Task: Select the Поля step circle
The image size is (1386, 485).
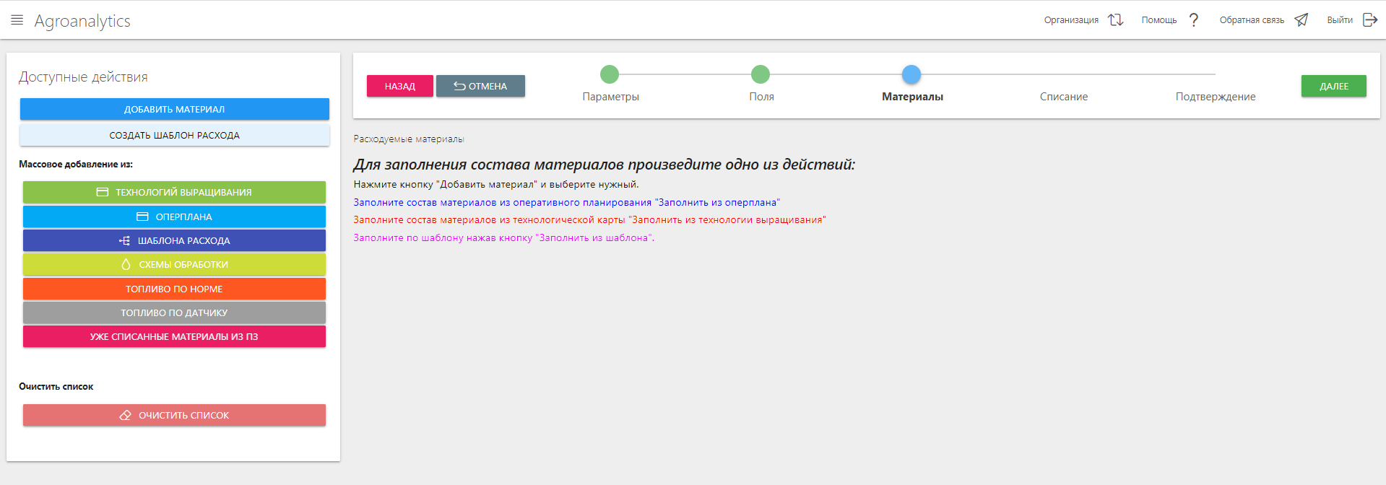Action: 761,74
